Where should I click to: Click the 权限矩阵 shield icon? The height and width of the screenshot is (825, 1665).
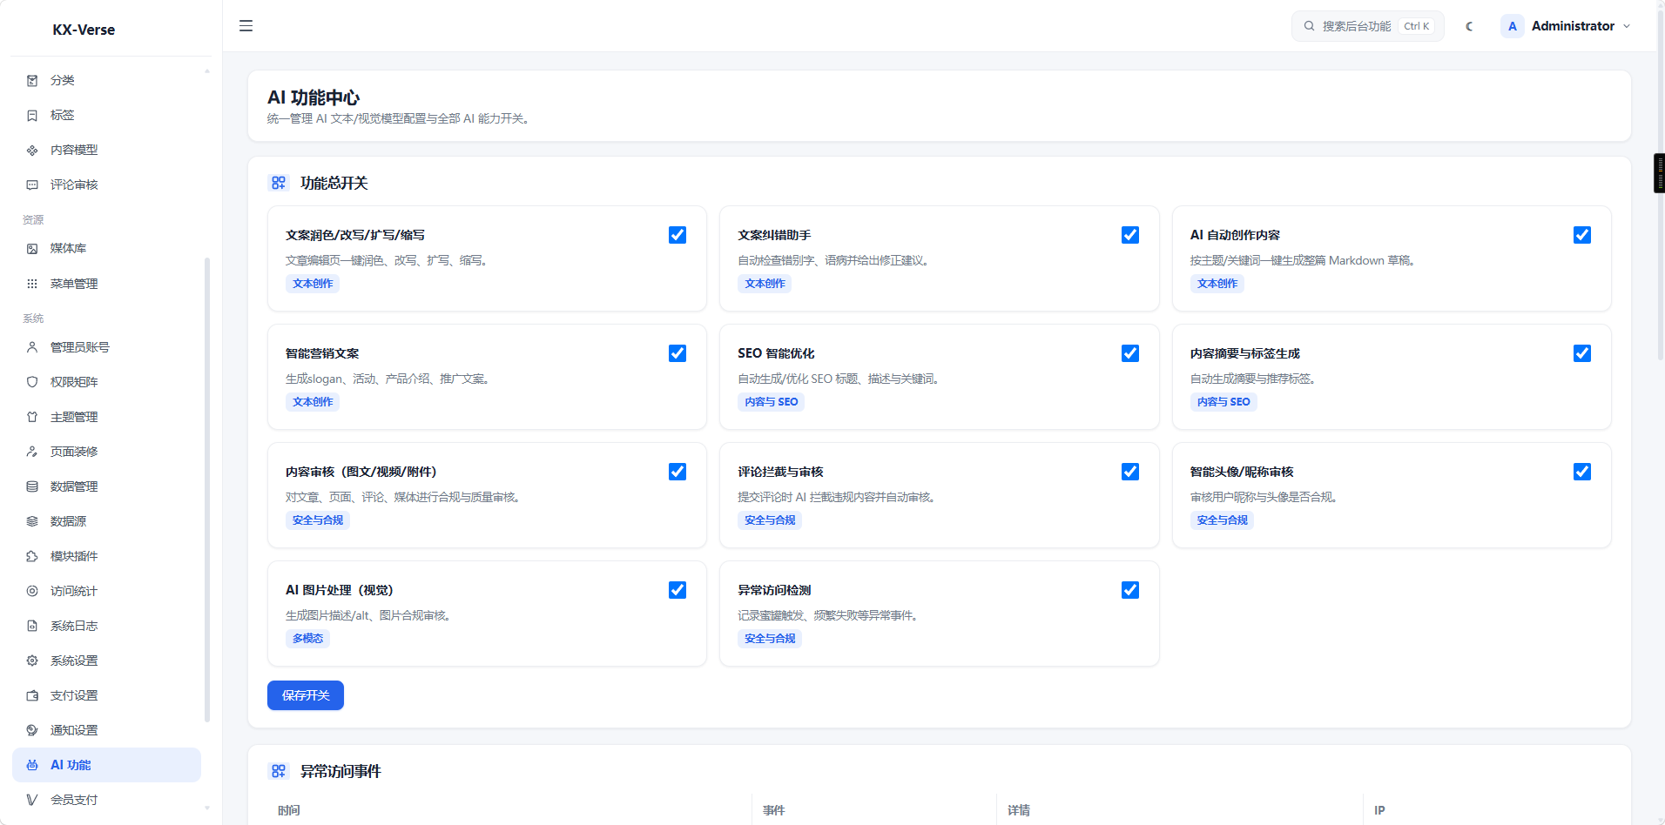click(x=32, y=382)
